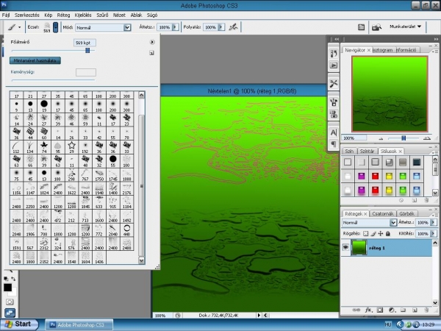This screenshot has width=441, height=331.
Task: Toggle lock transparent pixels
Action: click(x=365, y=233)
